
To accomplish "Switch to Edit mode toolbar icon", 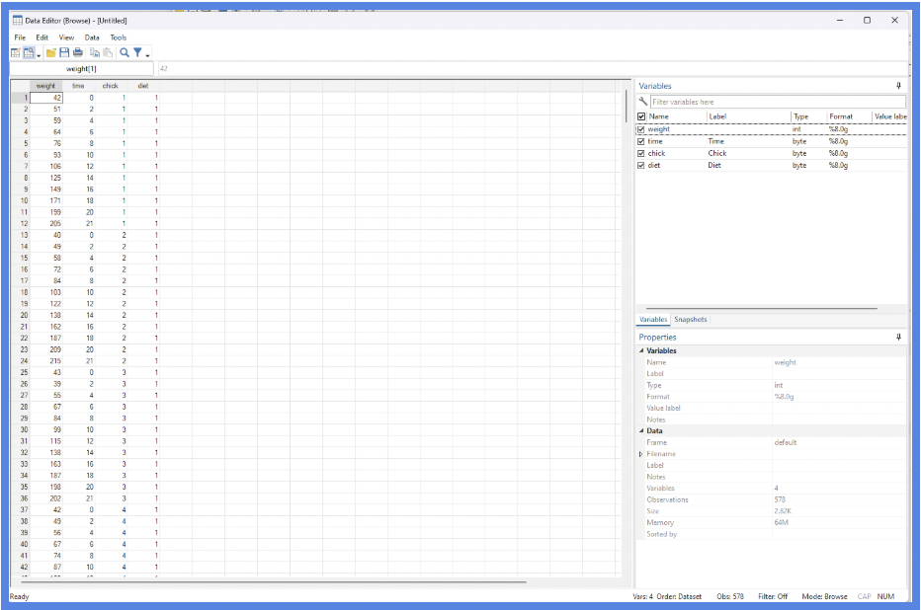I will click(x=16, y=52).
